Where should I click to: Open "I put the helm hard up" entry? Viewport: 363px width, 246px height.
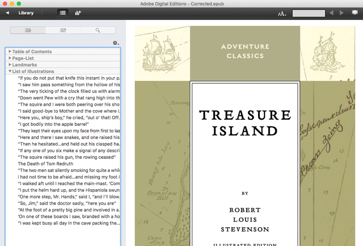[x=69, y=190]
